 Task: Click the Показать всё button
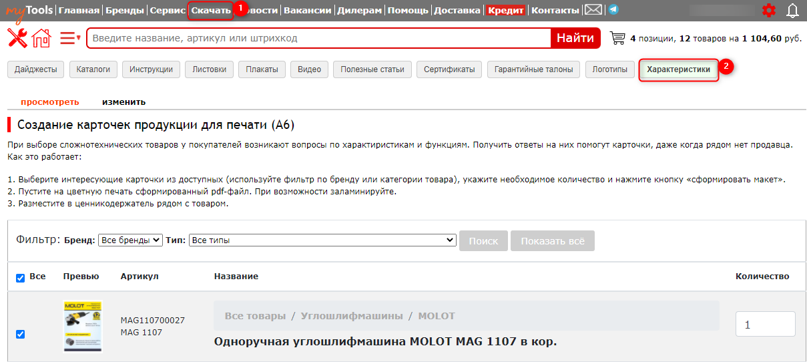[x=553, y=240]
